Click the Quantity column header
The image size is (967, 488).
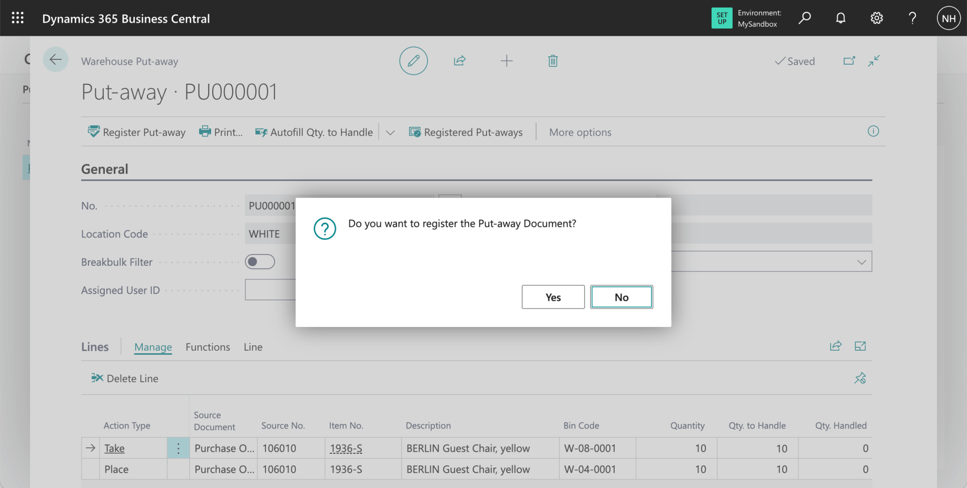pos(687,425)
